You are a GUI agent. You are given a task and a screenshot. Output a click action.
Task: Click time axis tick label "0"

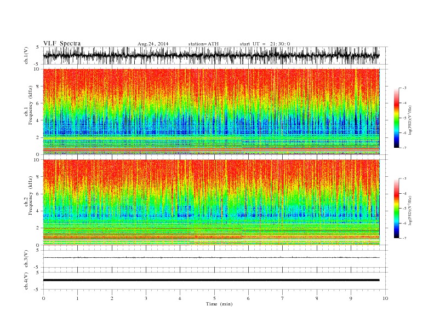coord(43,298)
